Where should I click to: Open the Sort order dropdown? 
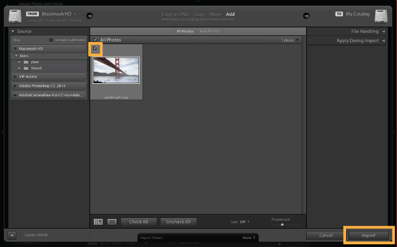tap(244, 222)
